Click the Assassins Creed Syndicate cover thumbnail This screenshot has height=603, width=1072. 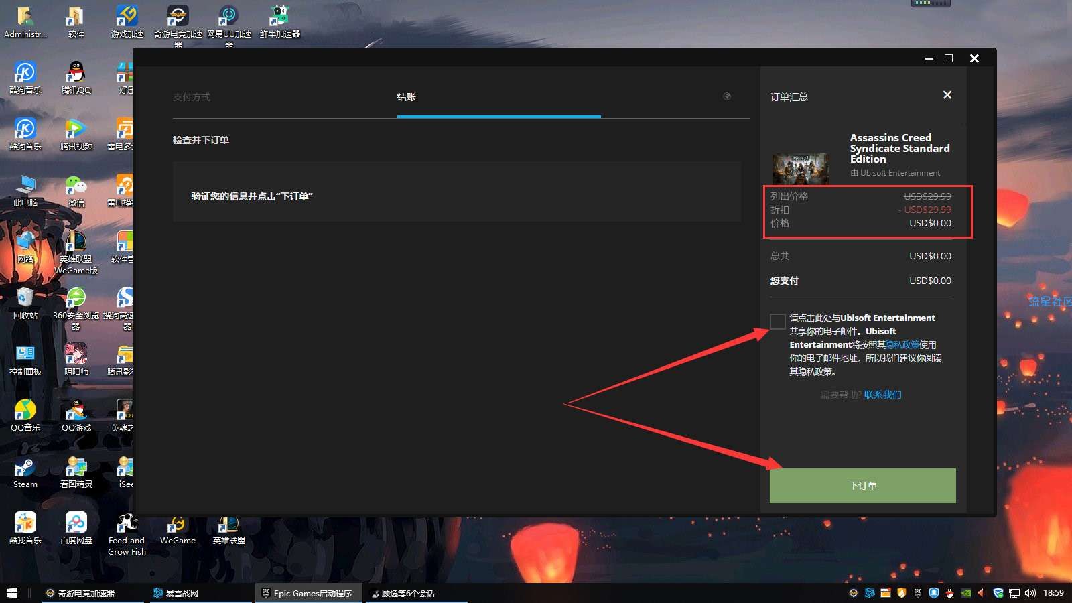coord(800,169)
